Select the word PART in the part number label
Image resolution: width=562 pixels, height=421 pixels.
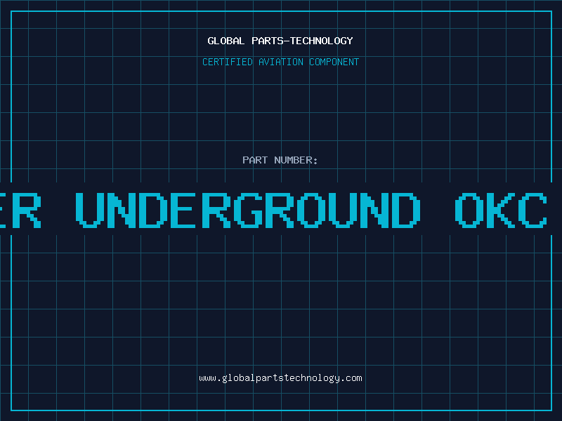255,160
